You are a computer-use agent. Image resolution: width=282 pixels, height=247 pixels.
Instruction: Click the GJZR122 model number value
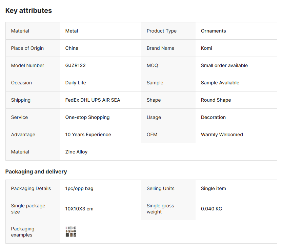pos(75,65)
